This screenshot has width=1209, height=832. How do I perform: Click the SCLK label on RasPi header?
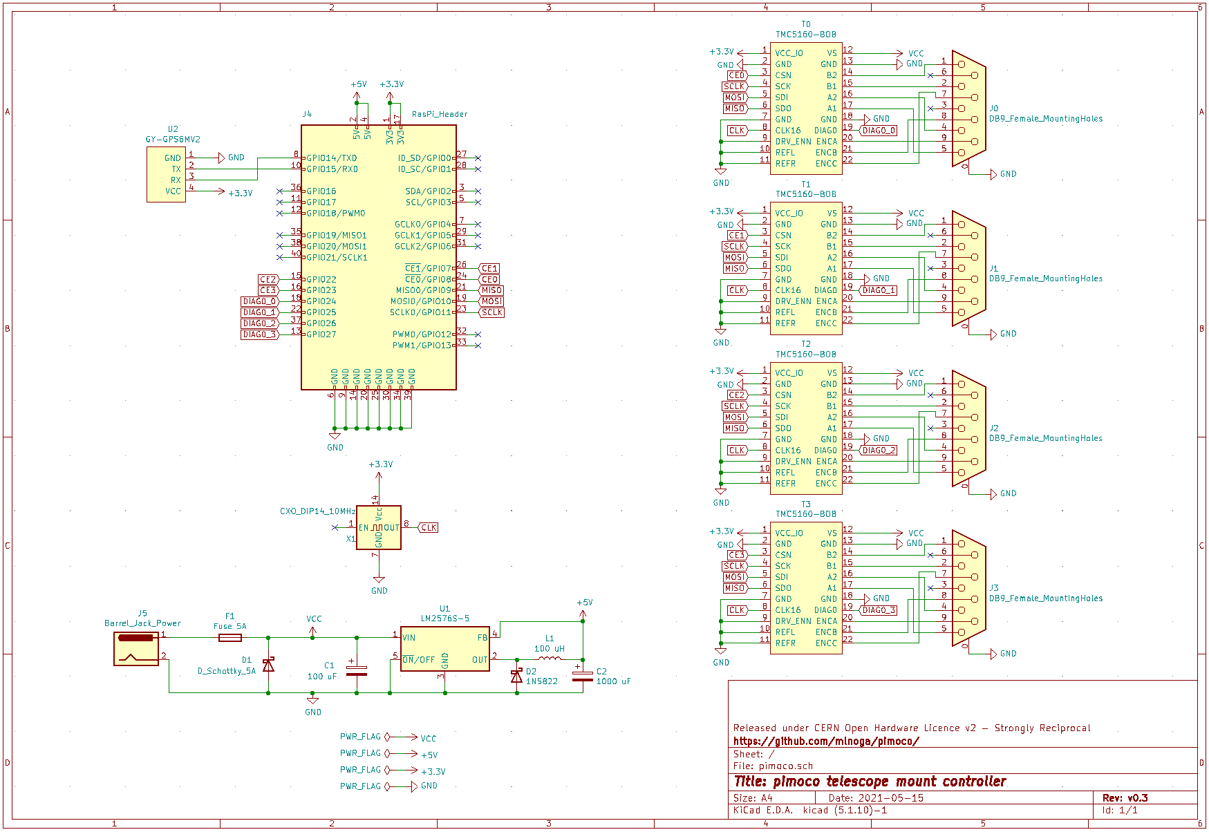point(492,312)
